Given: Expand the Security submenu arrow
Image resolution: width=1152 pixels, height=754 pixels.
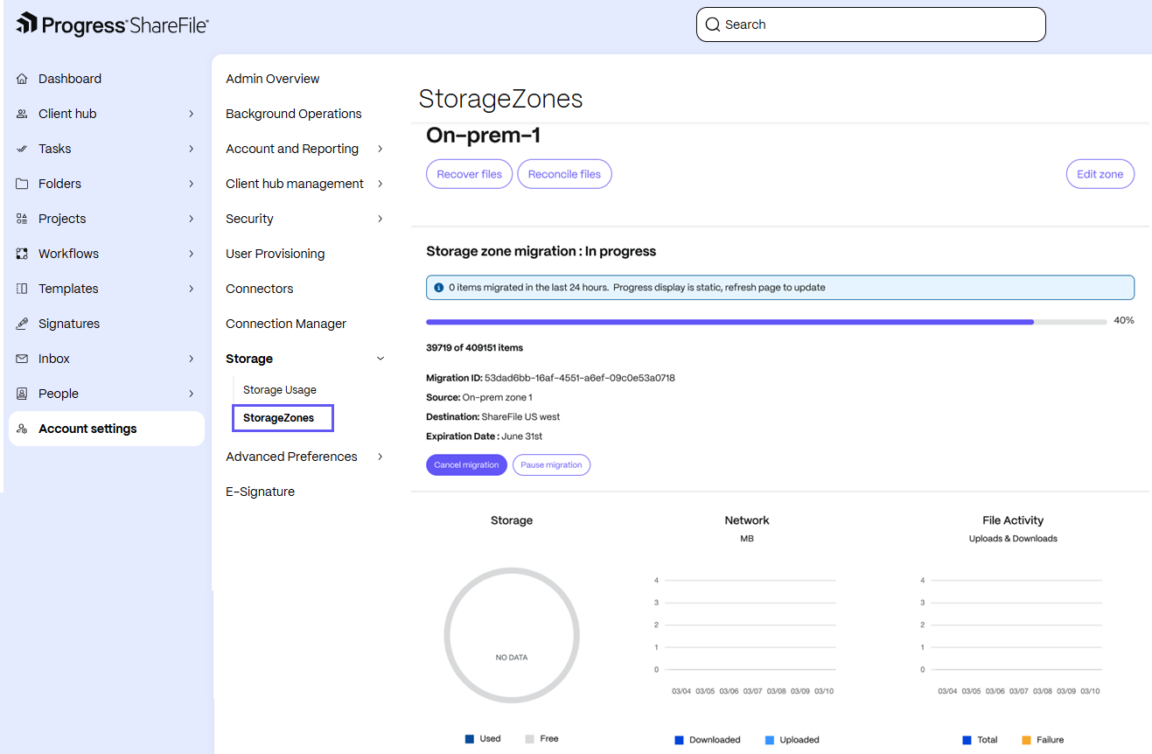Looking at the screenshot, I should (x=381, y=219).
